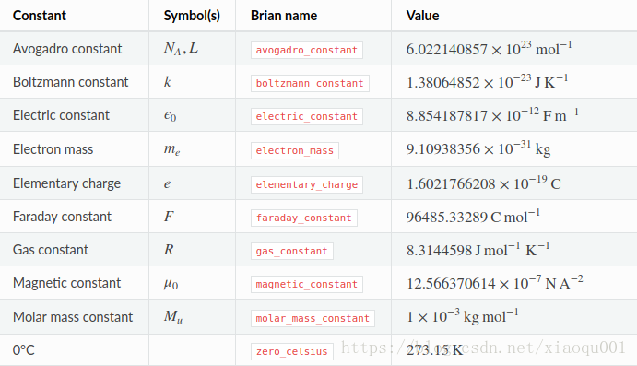Click the gas constant symbol R
The height and width of the screenshot is (366, 637).
pyautogui.click(x=169, y=250)
